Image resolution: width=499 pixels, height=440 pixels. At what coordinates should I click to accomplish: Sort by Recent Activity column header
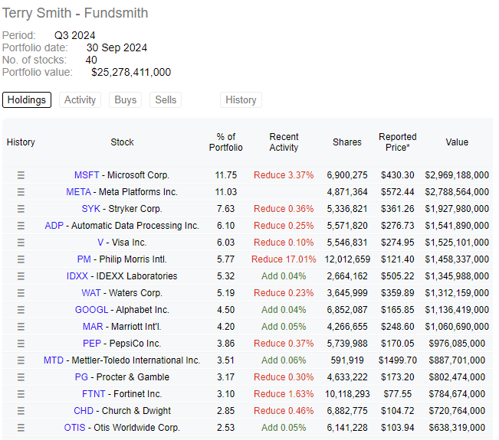click(284, 142)
